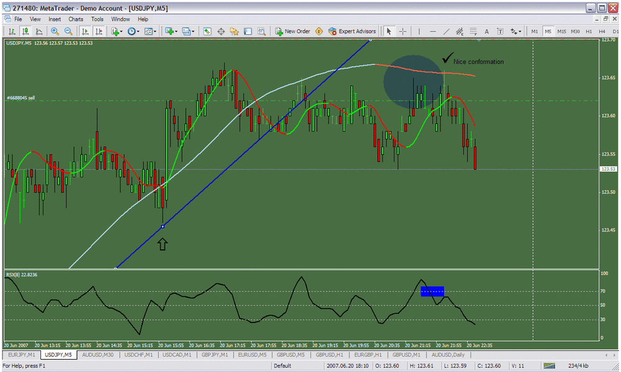The height and width of the screenshot is (372, 621).
Task: Select the candlesticks chart type icon
Action: pos(25,31)
